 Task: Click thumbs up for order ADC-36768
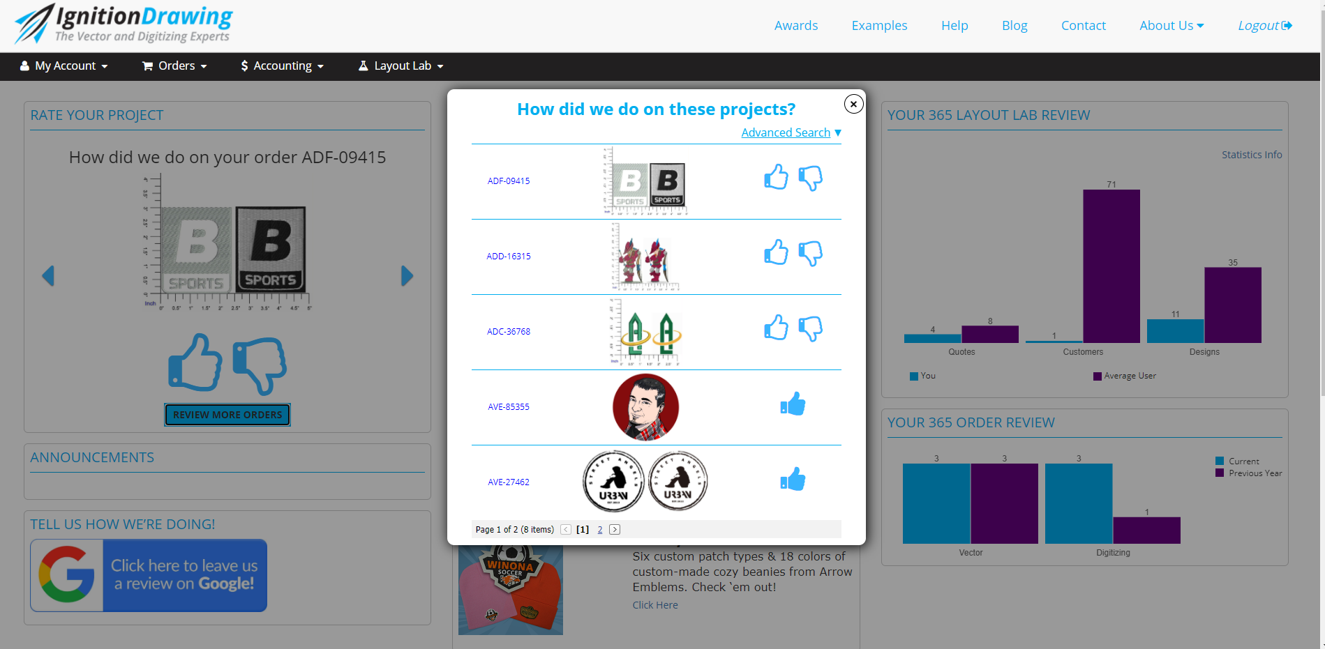(x=776, y=328)
